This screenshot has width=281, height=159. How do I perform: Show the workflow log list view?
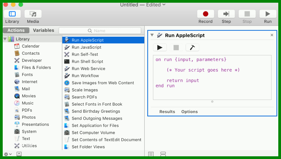pyautogui.click(x=151, y=154)
